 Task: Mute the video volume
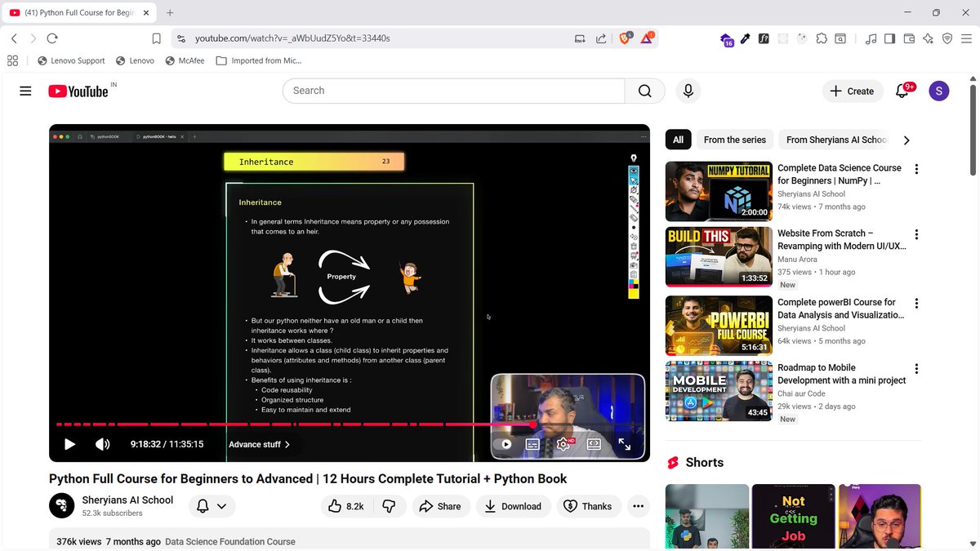click(x=102, y=444)
